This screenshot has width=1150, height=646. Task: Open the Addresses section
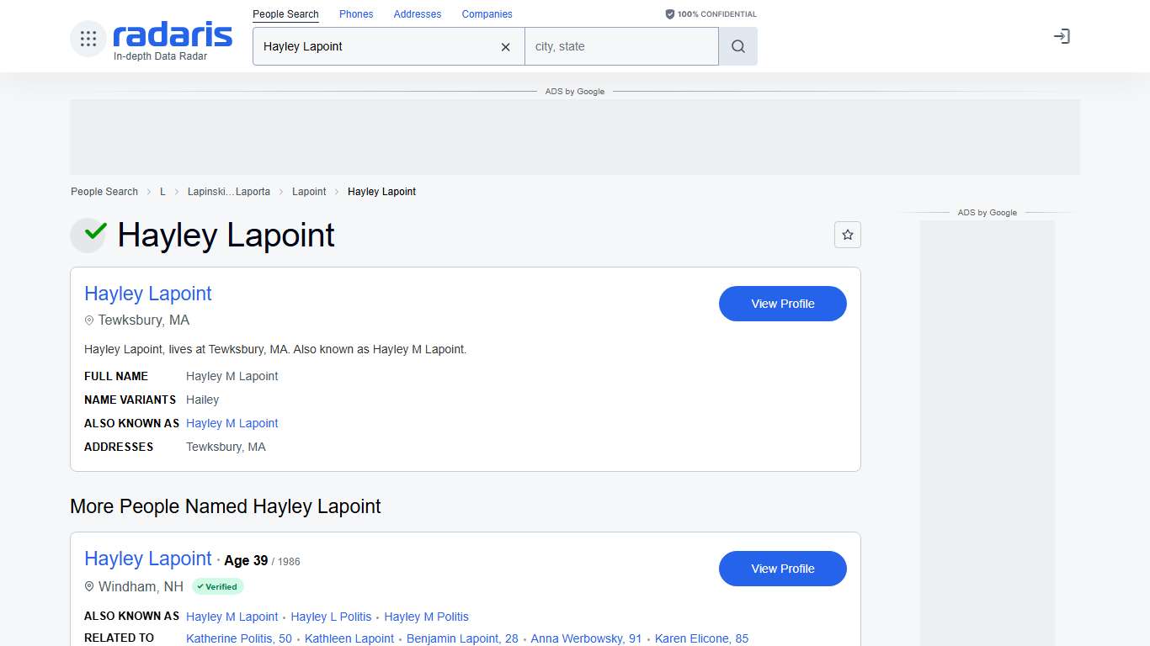(417, 13)
